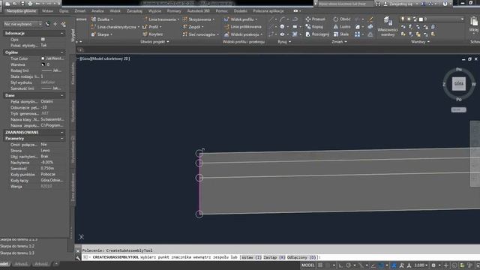Open Właściwości warstwy layer properties
The image size is (480, 270).
tap(388, 27)
